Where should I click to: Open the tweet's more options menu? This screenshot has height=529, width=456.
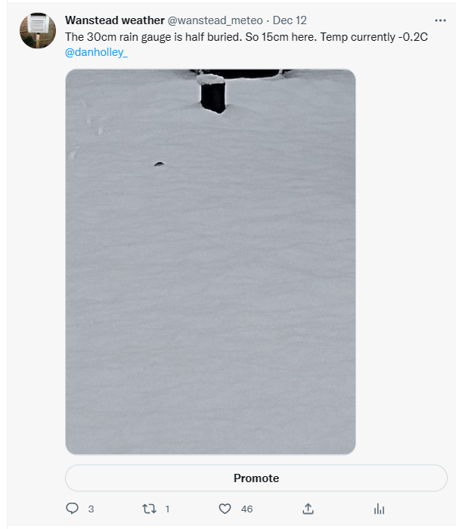[440, 20]
